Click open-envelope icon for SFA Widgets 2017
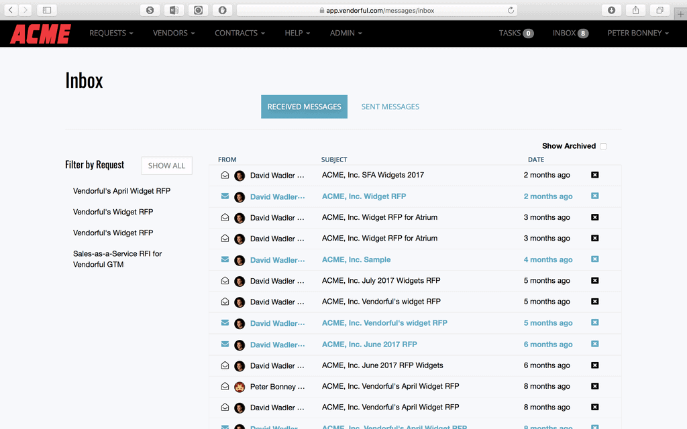The height and width of the screenshot is (429, 687). click(x=225, y=175)
